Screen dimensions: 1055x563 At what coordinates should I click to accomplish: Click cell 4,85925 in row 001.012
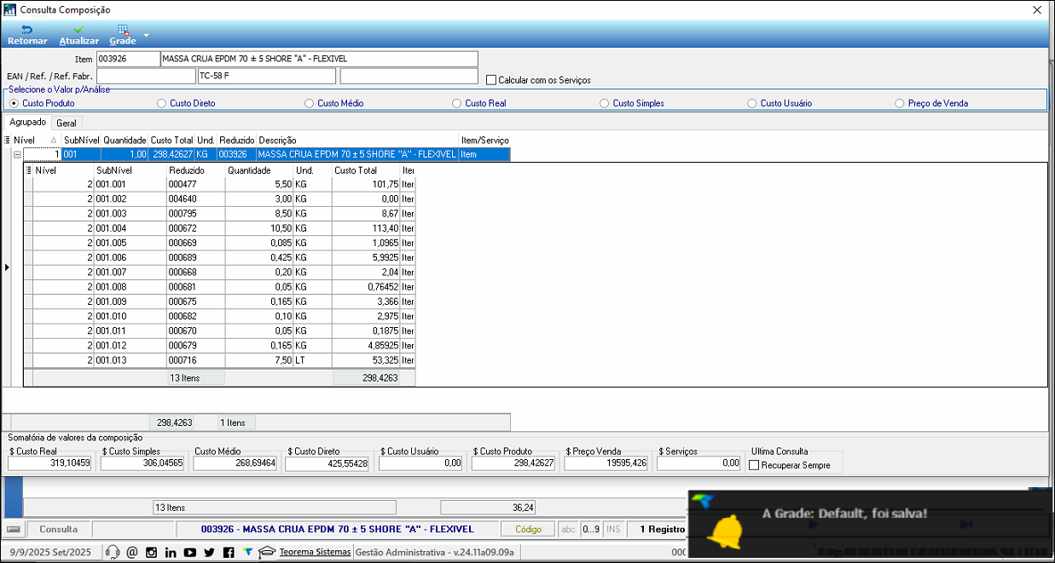click(x=366, y=346)
